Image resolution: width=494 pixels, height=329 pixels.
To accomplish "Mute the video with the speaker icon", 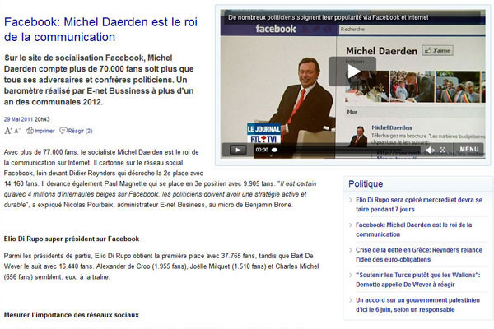I will click(430, 150).
